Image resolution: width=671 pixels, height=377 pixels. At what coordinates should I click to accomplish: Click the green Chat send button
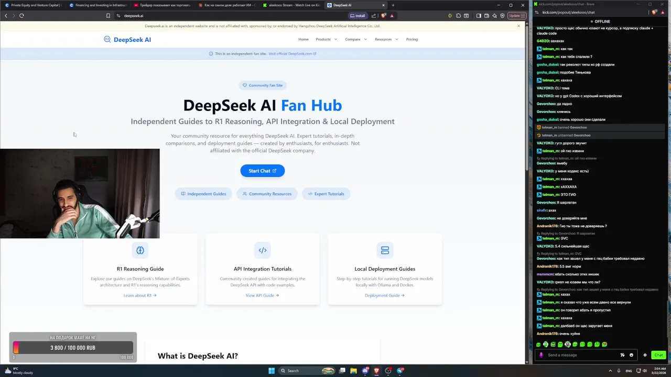pyautogui.click(x=658, y=355)
